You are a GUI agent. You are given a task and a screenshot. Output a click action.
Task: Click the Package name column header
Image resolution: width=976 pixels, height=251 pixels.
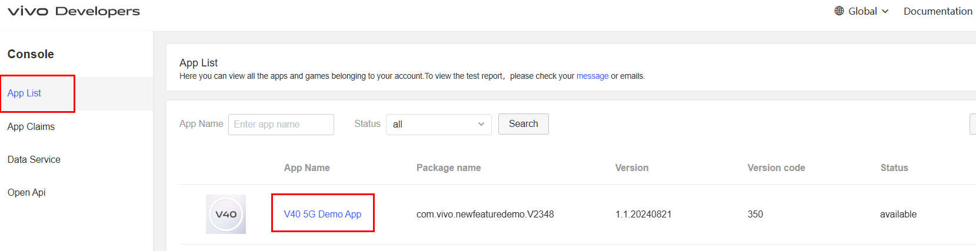pos(448,168)
